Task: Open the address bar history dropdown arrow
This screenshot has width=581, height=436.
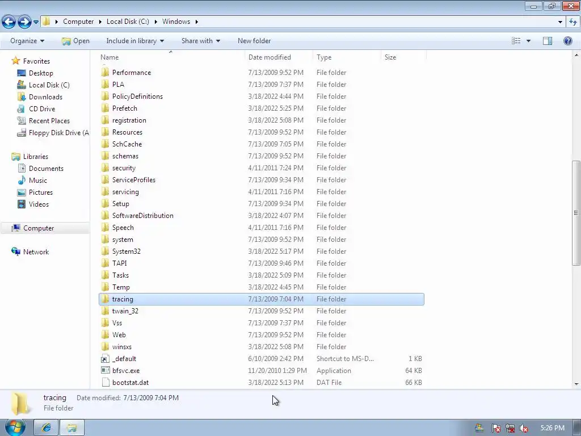Action: [560, 22]
